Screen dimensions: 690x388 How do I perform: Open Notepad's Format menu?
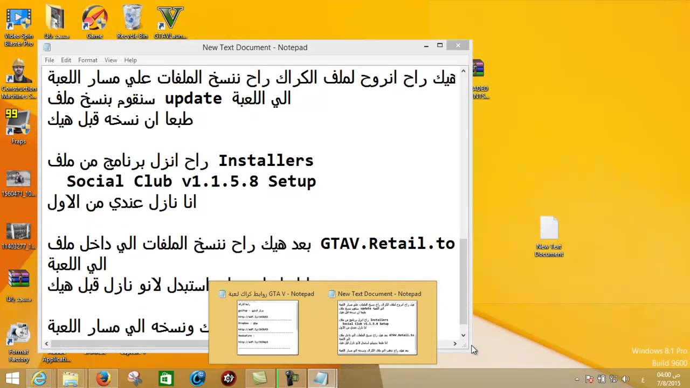tap(87, 60)
